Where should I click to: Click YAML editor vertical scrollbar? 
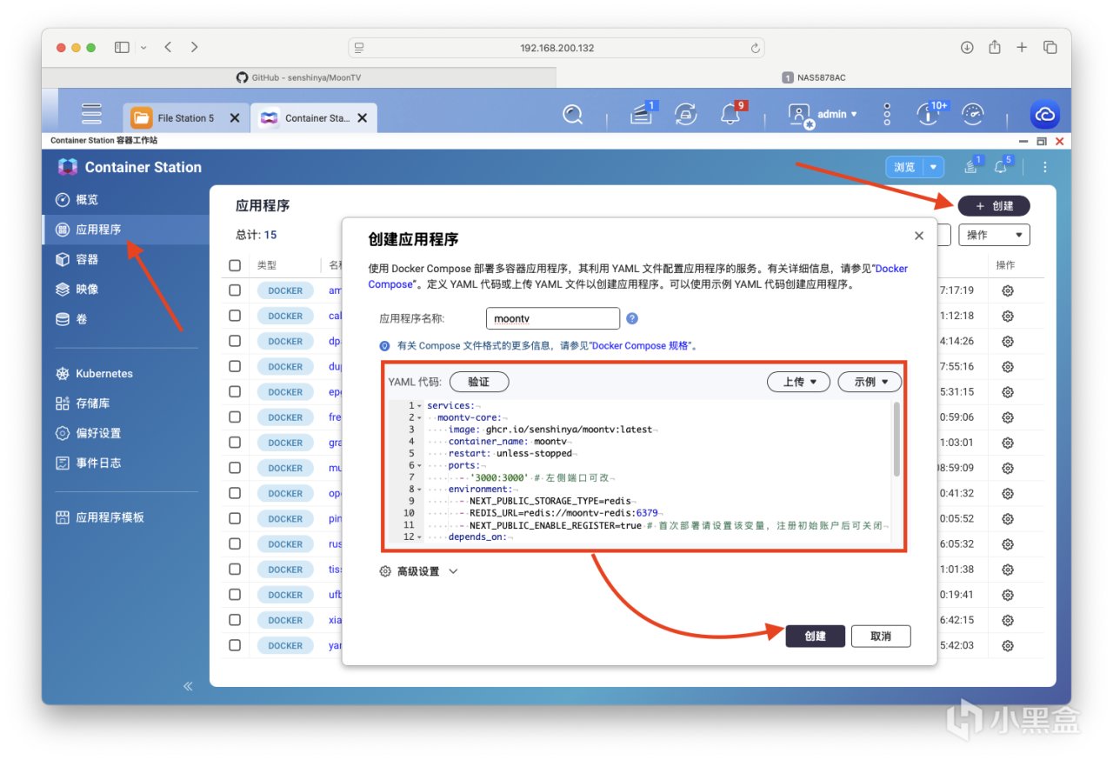pyautogui.click(x=896, y=438)
